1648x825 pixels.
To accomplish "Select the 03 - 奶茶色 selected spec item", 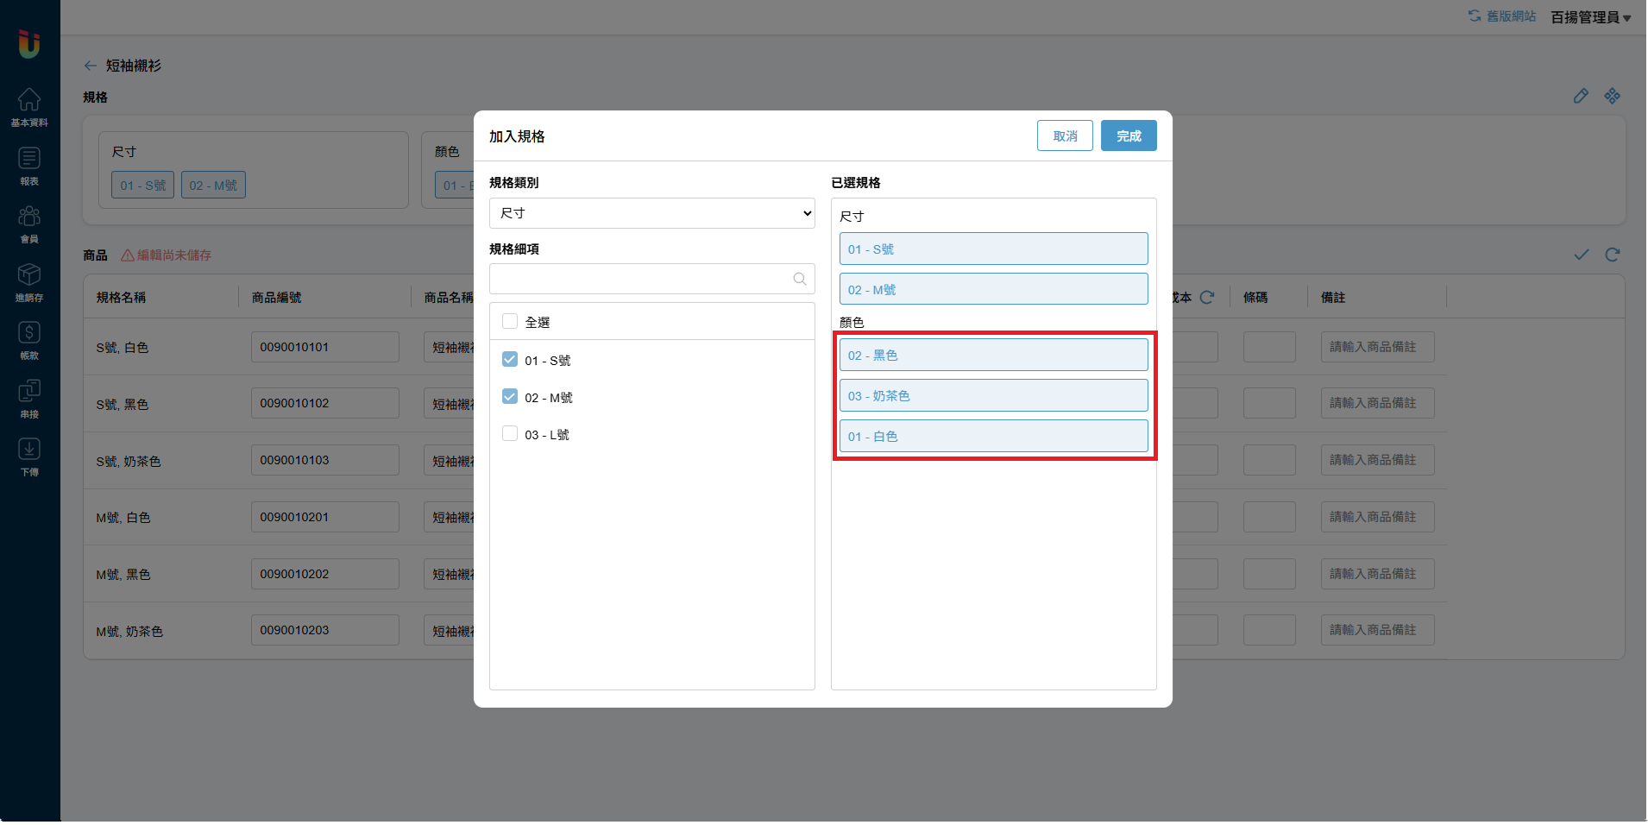I will pos(993,395).
